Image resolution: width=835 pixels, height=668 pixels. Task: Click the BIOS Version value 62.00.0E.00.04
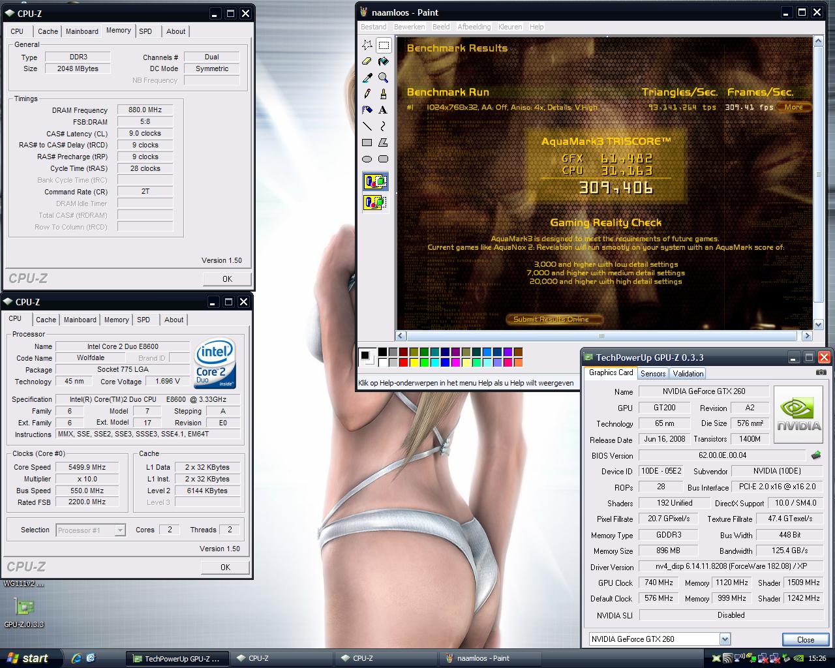click(x=721, y=455)
